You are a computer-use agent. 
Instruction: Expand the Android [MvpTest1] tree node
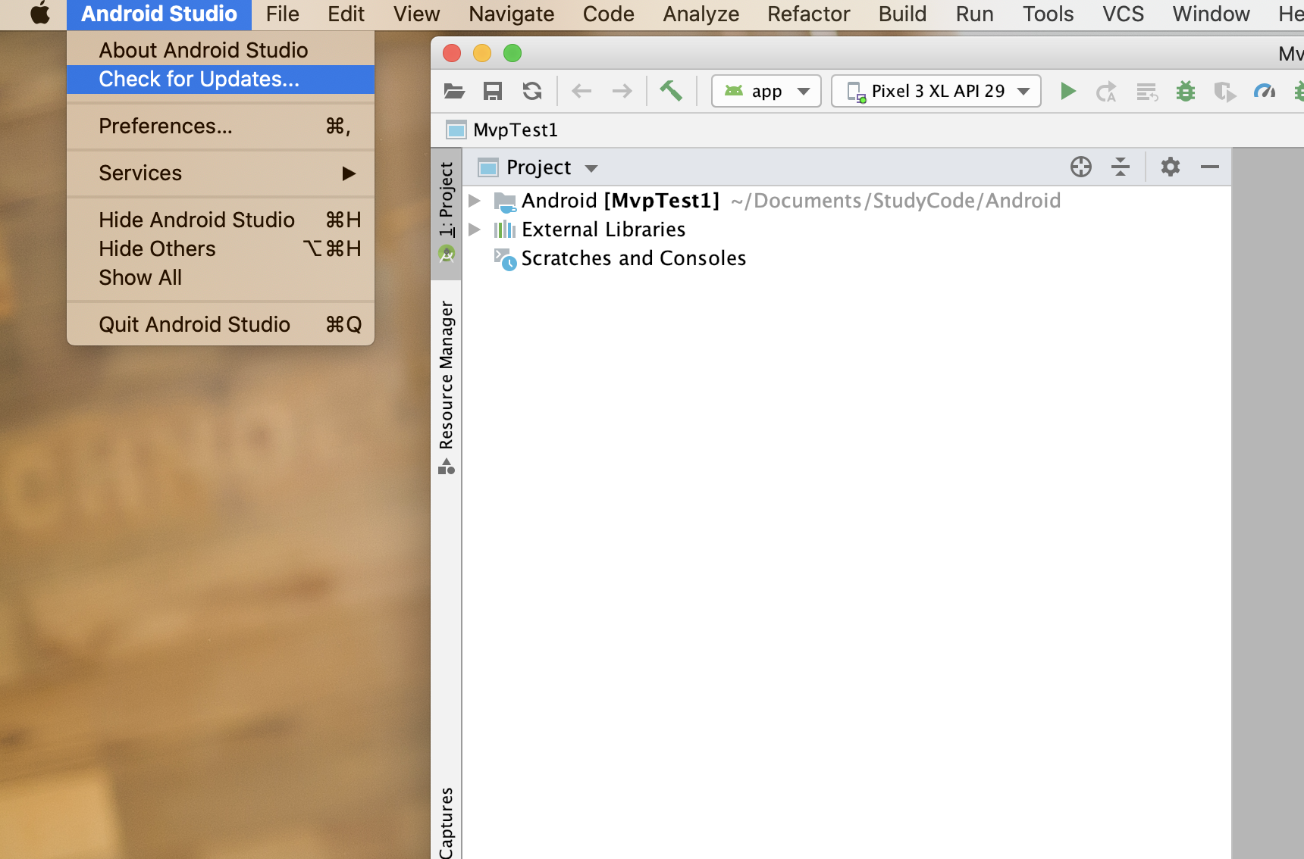pos(475,200)
